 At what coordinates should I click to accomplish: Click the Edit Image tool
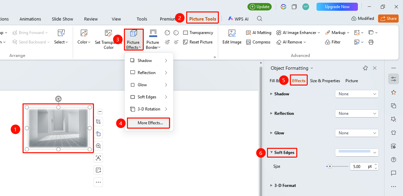[x=232, y=37]
